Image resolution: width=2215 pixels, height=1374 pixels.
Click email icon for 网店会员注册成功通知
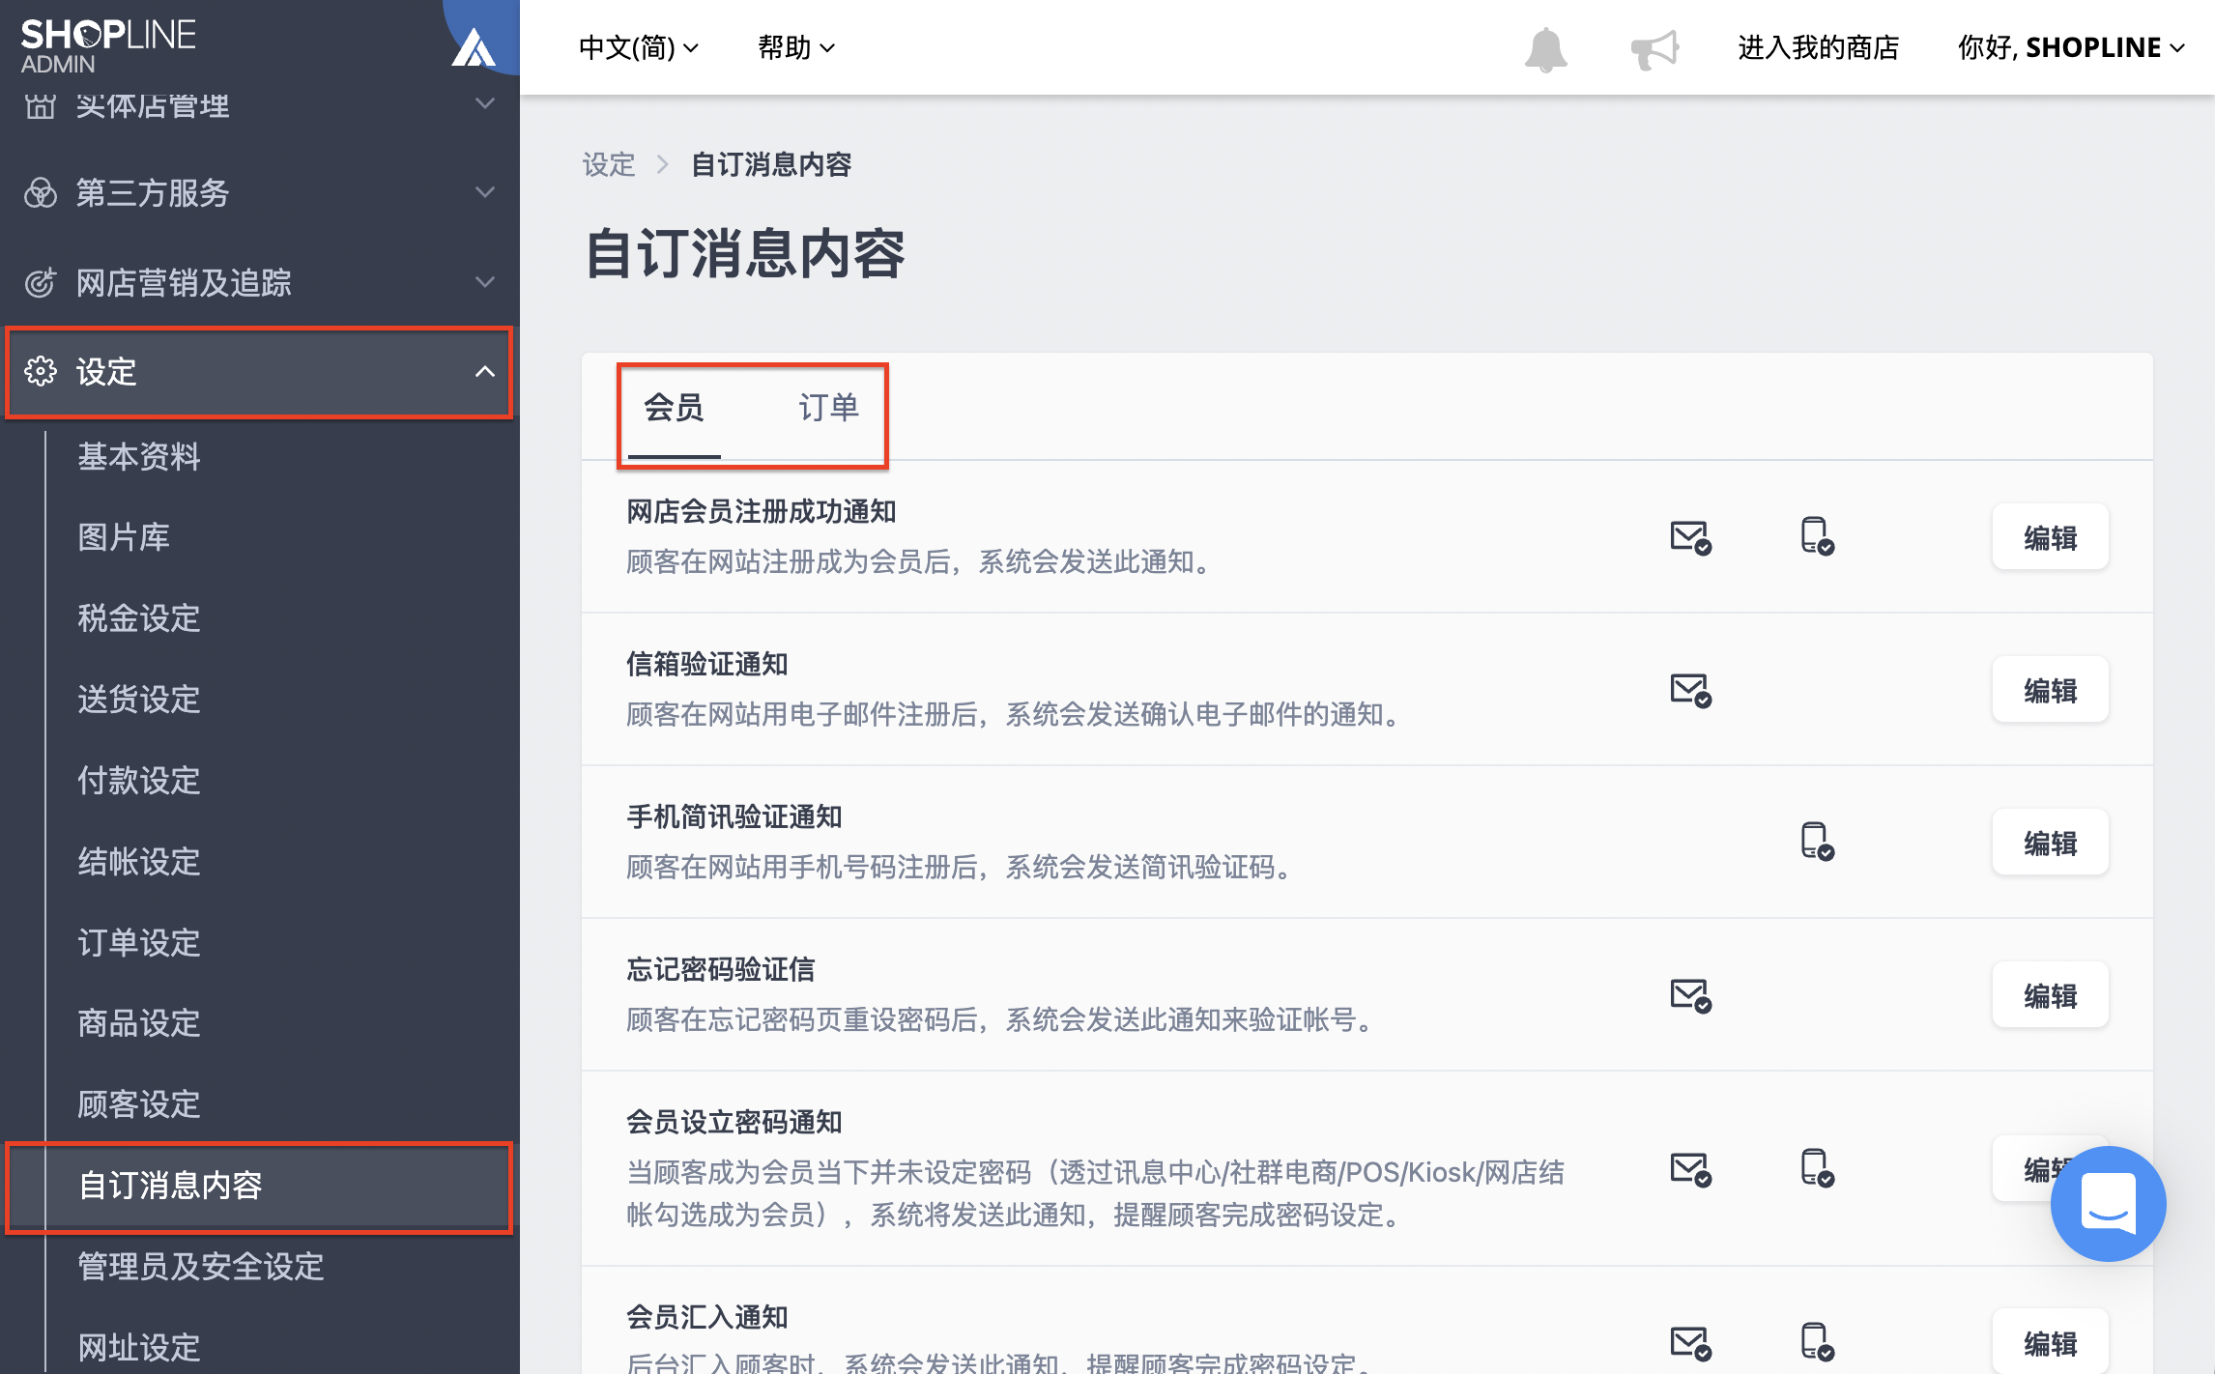[1690, 537]
